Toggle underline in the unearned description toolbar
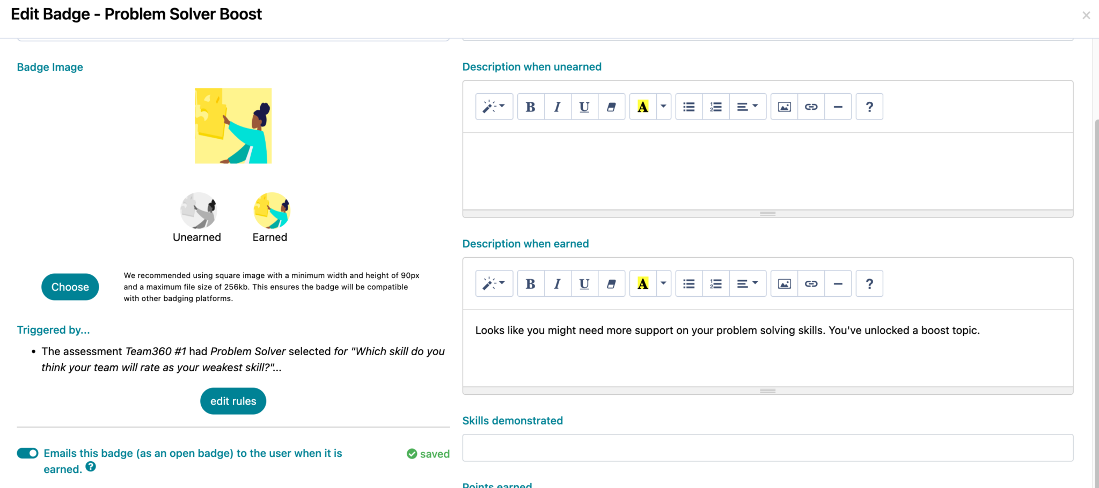The image size is (1099, 488). pos(584,107)
